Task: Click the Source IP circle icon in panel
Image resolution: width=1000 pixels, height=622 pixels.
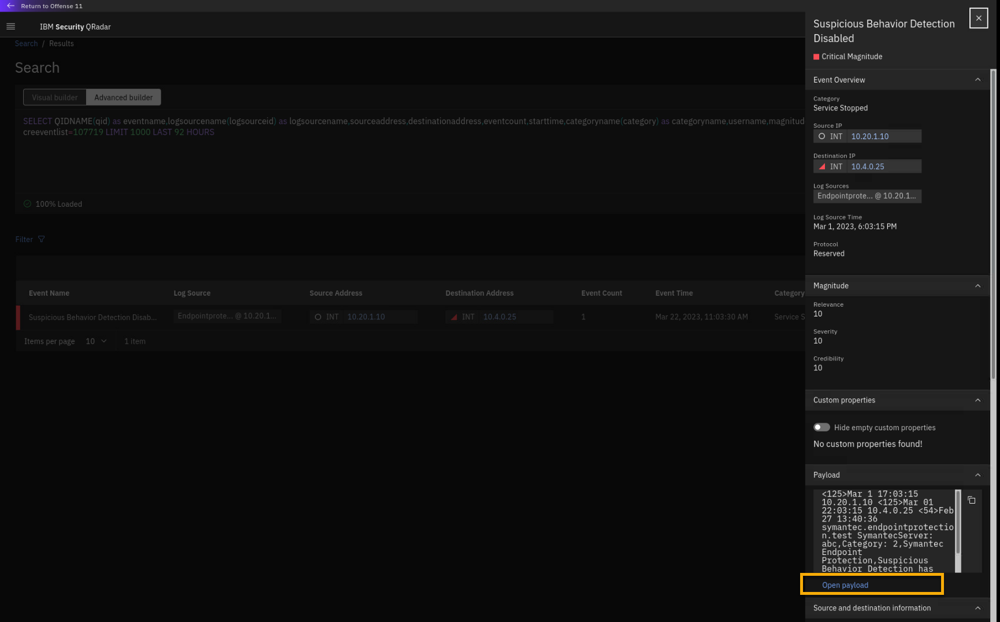Action: [x=821, y=136]
